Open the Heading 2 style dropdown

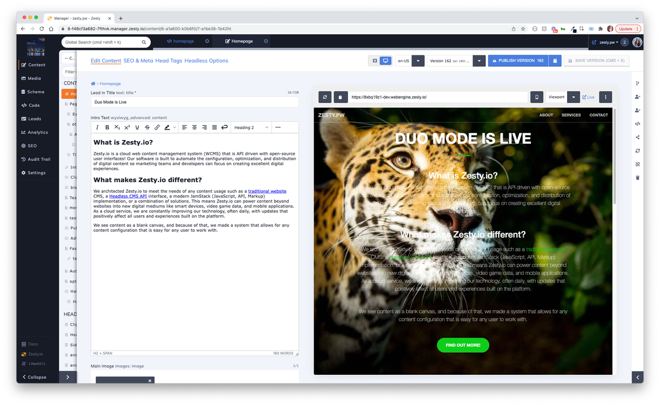251,127
